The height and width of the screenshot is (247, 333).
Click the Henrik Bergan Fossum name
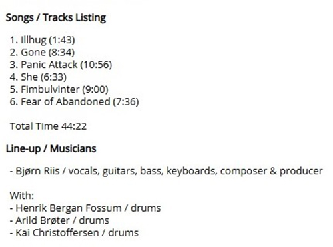69,208
